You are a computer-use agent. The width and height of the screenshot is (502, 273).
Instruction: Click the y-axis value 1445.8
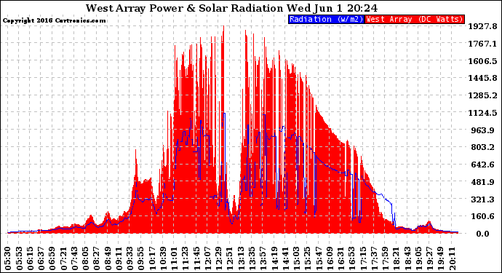[483, 78]
